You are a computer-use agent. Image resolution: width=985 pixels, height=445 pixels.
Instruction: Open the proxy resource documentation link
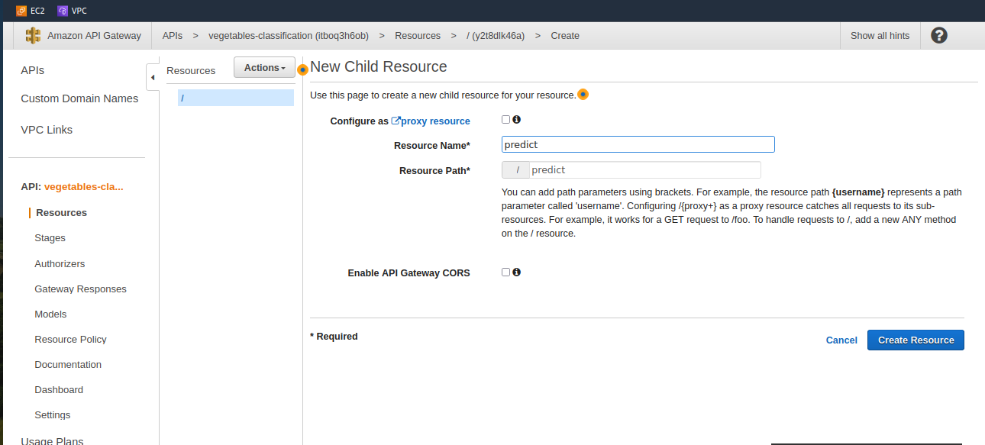431,121
